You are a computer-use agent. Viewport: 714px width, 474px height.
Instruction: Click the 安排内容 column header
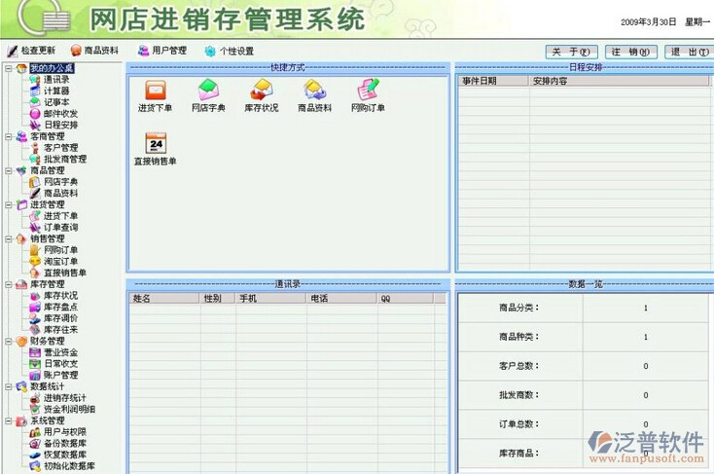point(620,81)
